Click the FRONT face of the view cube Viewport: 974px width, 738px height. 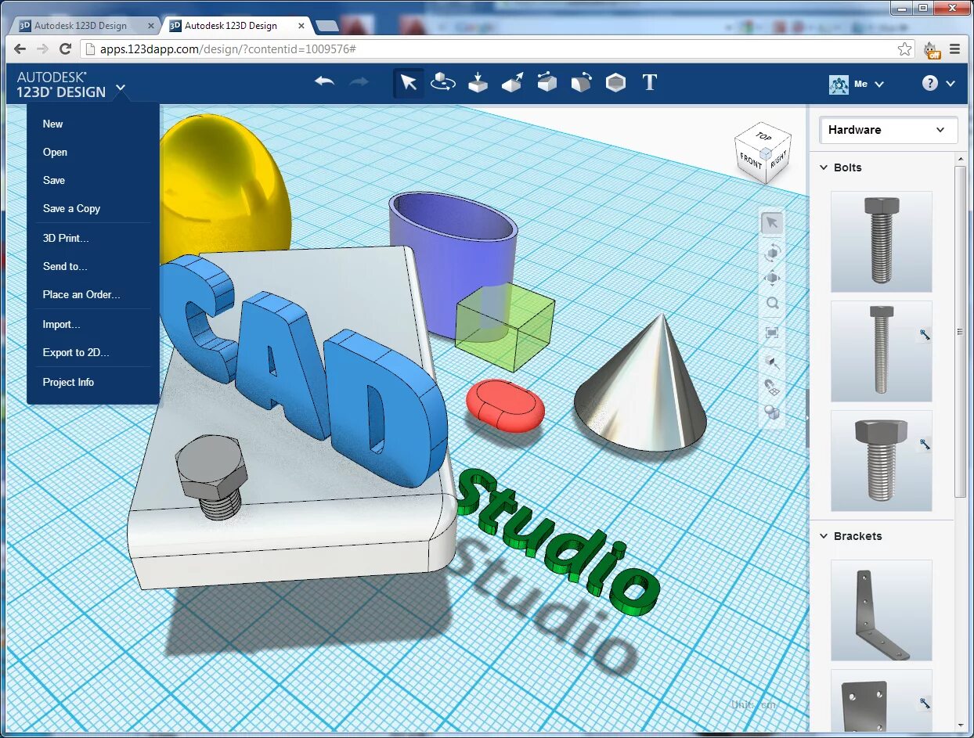click(x=751, y=160)
